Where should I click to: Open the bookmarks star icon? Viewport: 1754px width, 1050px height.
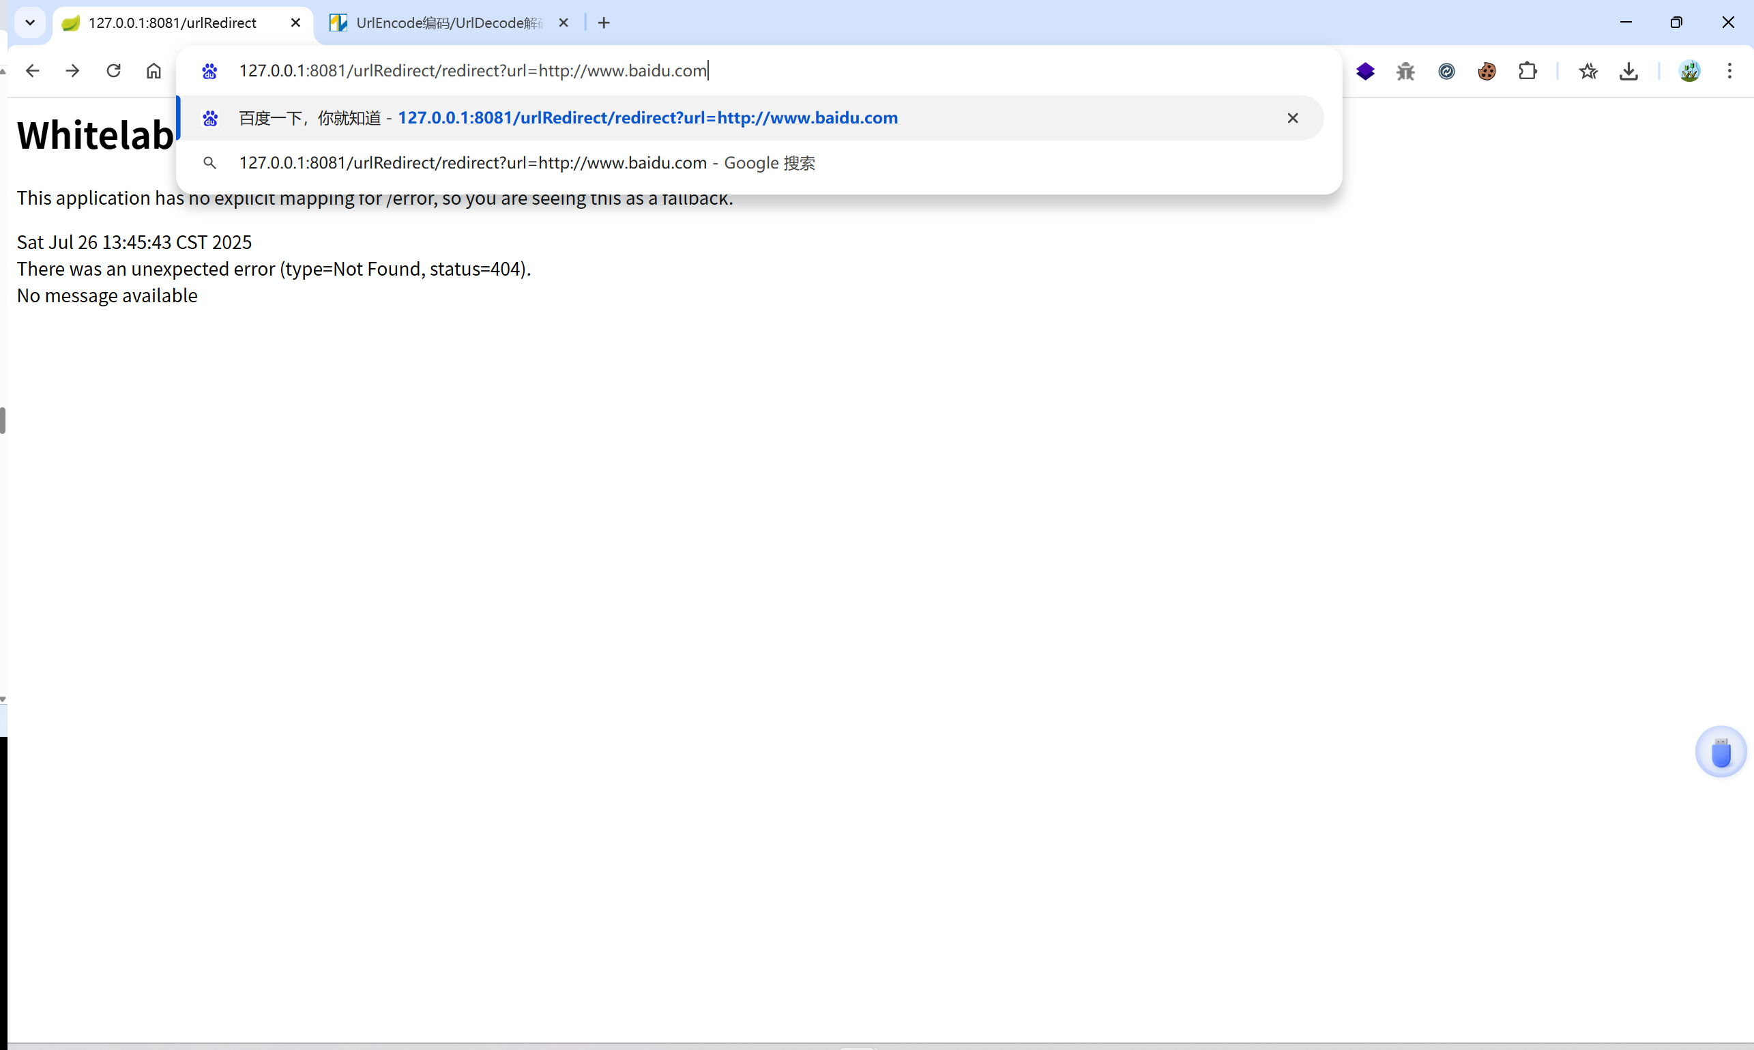[1588, 71]
